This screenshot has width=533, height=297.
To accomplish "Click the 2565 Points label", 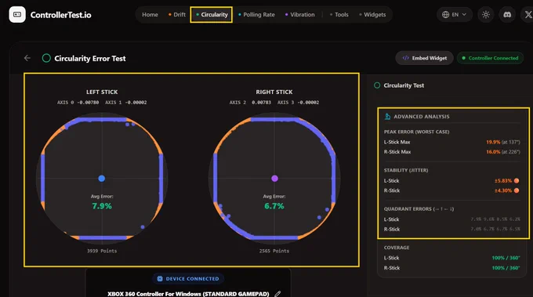I will tap(274, 251).
